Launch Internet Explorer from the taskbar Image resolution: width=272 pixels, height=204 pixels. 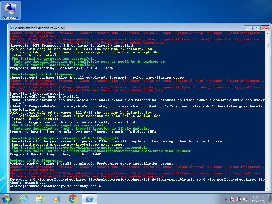(x=24, y=199)
